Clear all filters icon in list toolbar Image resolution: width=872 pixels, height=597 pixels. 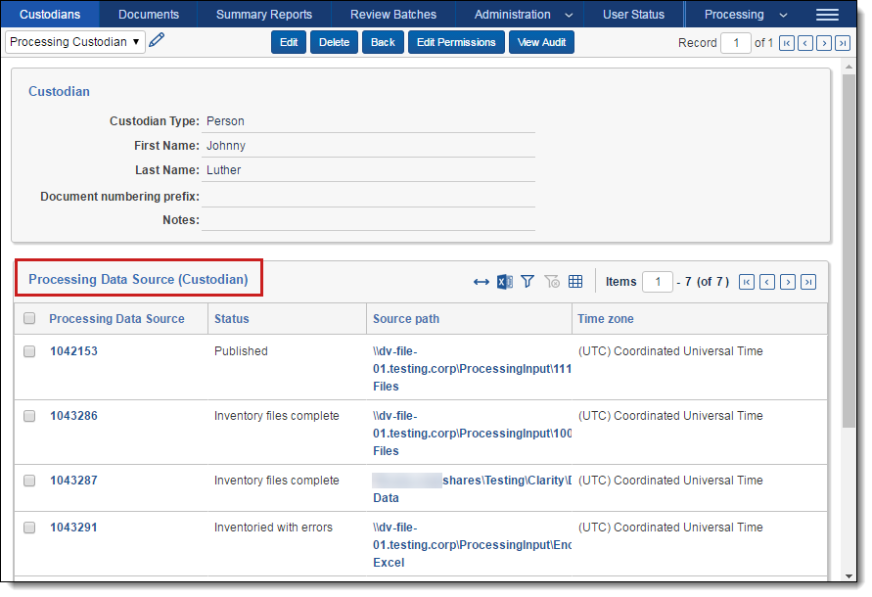tap(552, 282)
